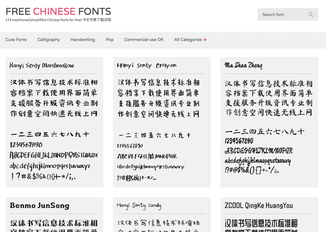The width and height of the screenshot is (326, 232).
Task: Open the Benmo JunSong font title
Action: point(39,205)
